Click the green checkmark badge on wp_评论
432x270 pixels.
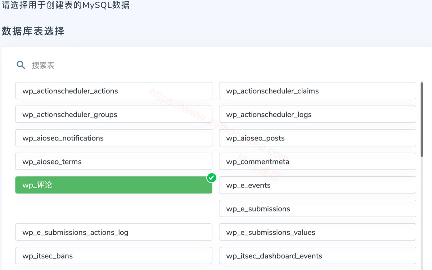click(211, 178)
